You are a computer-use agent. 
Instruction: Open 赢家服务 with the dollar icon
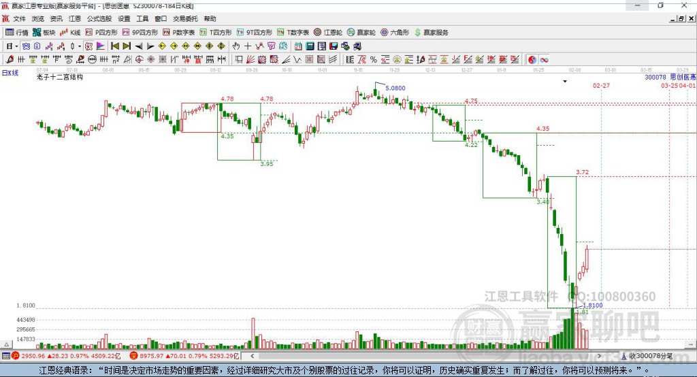[431, 33]
